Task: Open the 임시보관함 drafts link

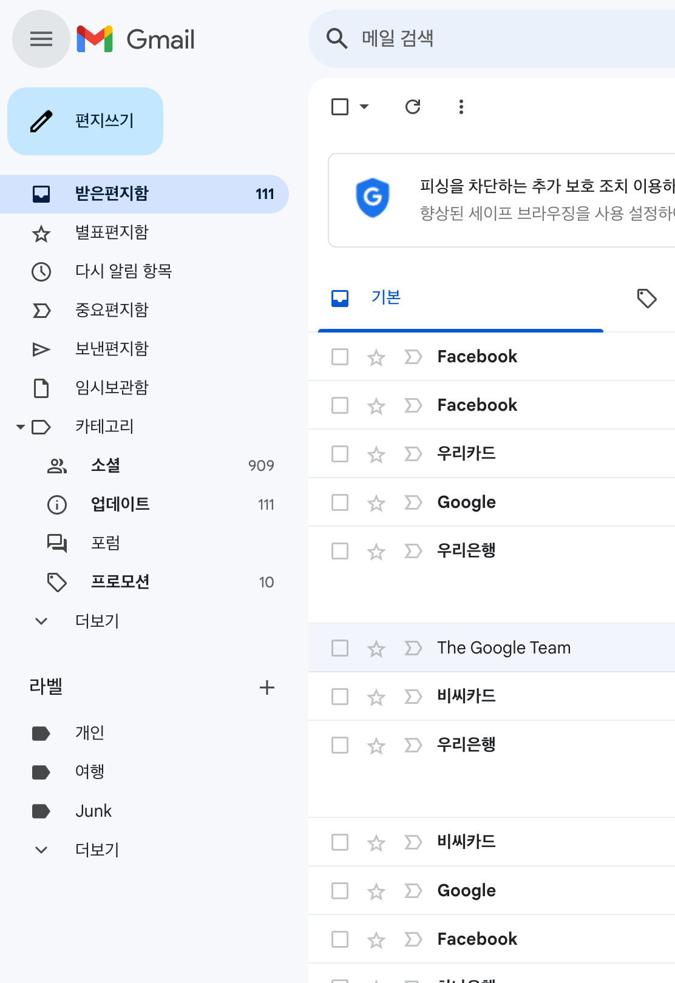Action: click(x=144, y=388)
